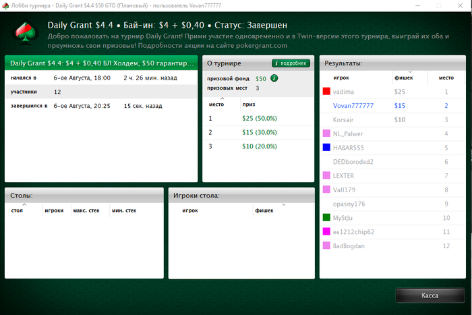Open the Касса cashier button
The image size is (472, 315).
(x=430, y=295)
